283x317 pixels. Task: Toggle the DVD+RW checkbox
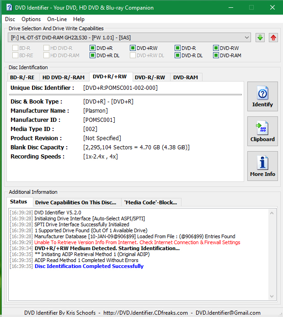coord(133,48)
